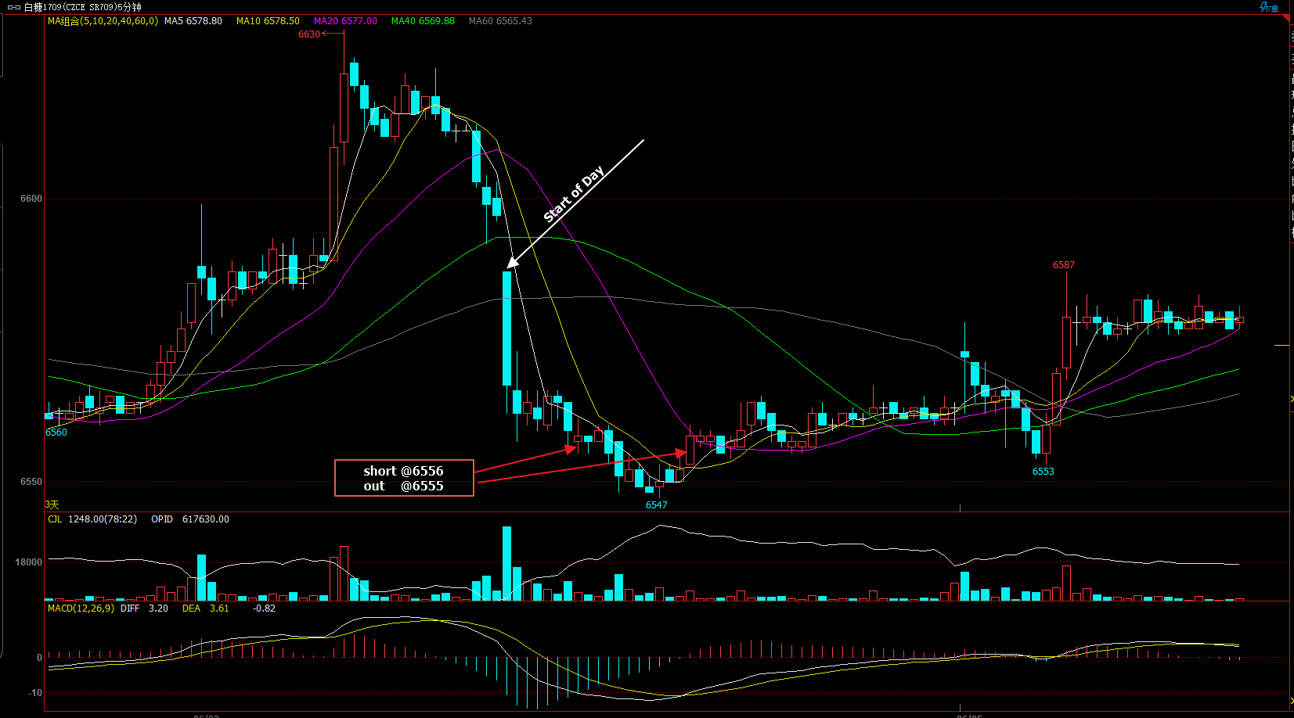Click the 6560 price label at left
1294x718 pixels.
56,433
